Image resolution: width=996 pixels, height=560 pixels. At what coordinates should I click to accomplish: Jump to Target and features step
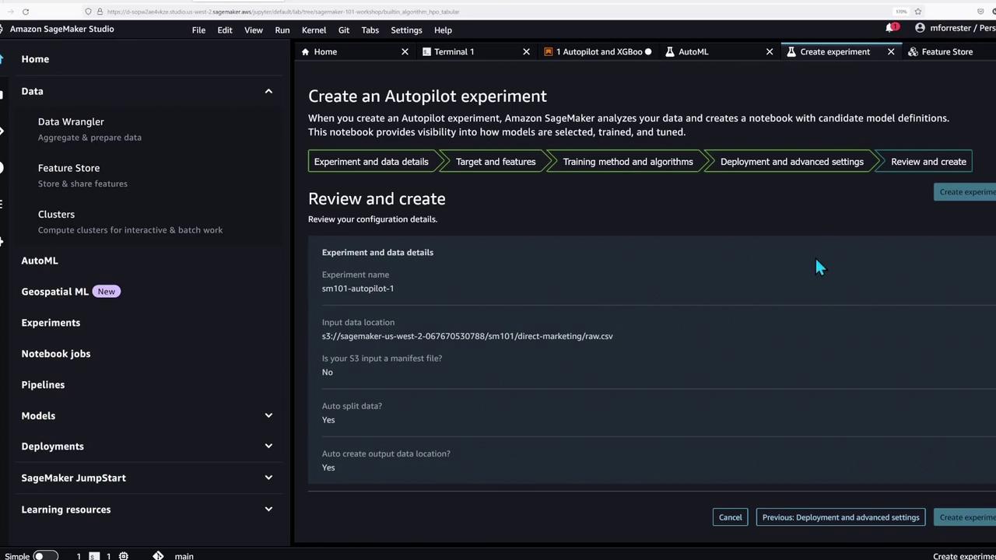495,162
